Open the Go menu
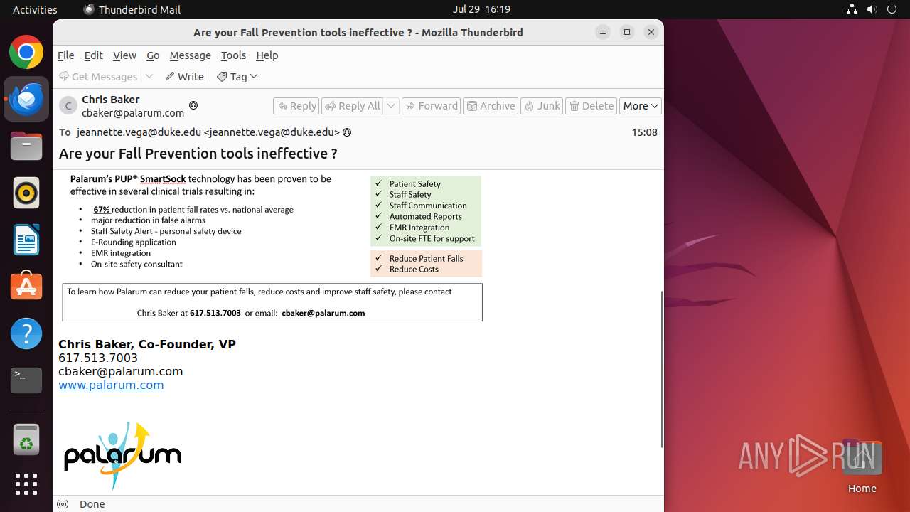 153,55
